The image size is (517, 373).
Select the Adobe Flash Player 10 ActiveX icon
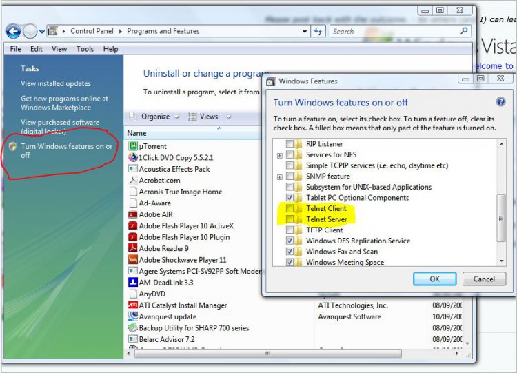133,225
